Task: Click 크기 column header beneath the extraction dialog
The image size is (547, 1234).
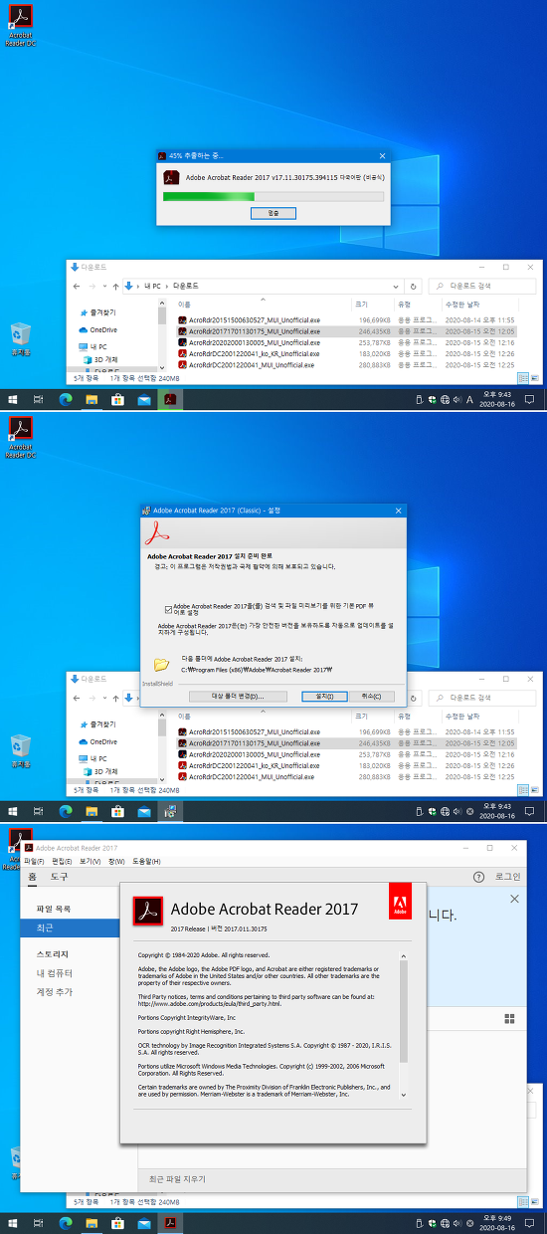Action: point(361,304)
